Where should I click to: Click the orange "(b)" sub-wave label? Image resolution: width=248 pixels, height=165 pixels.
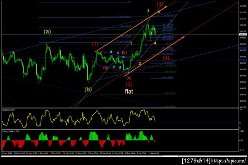tap(124, 53)
